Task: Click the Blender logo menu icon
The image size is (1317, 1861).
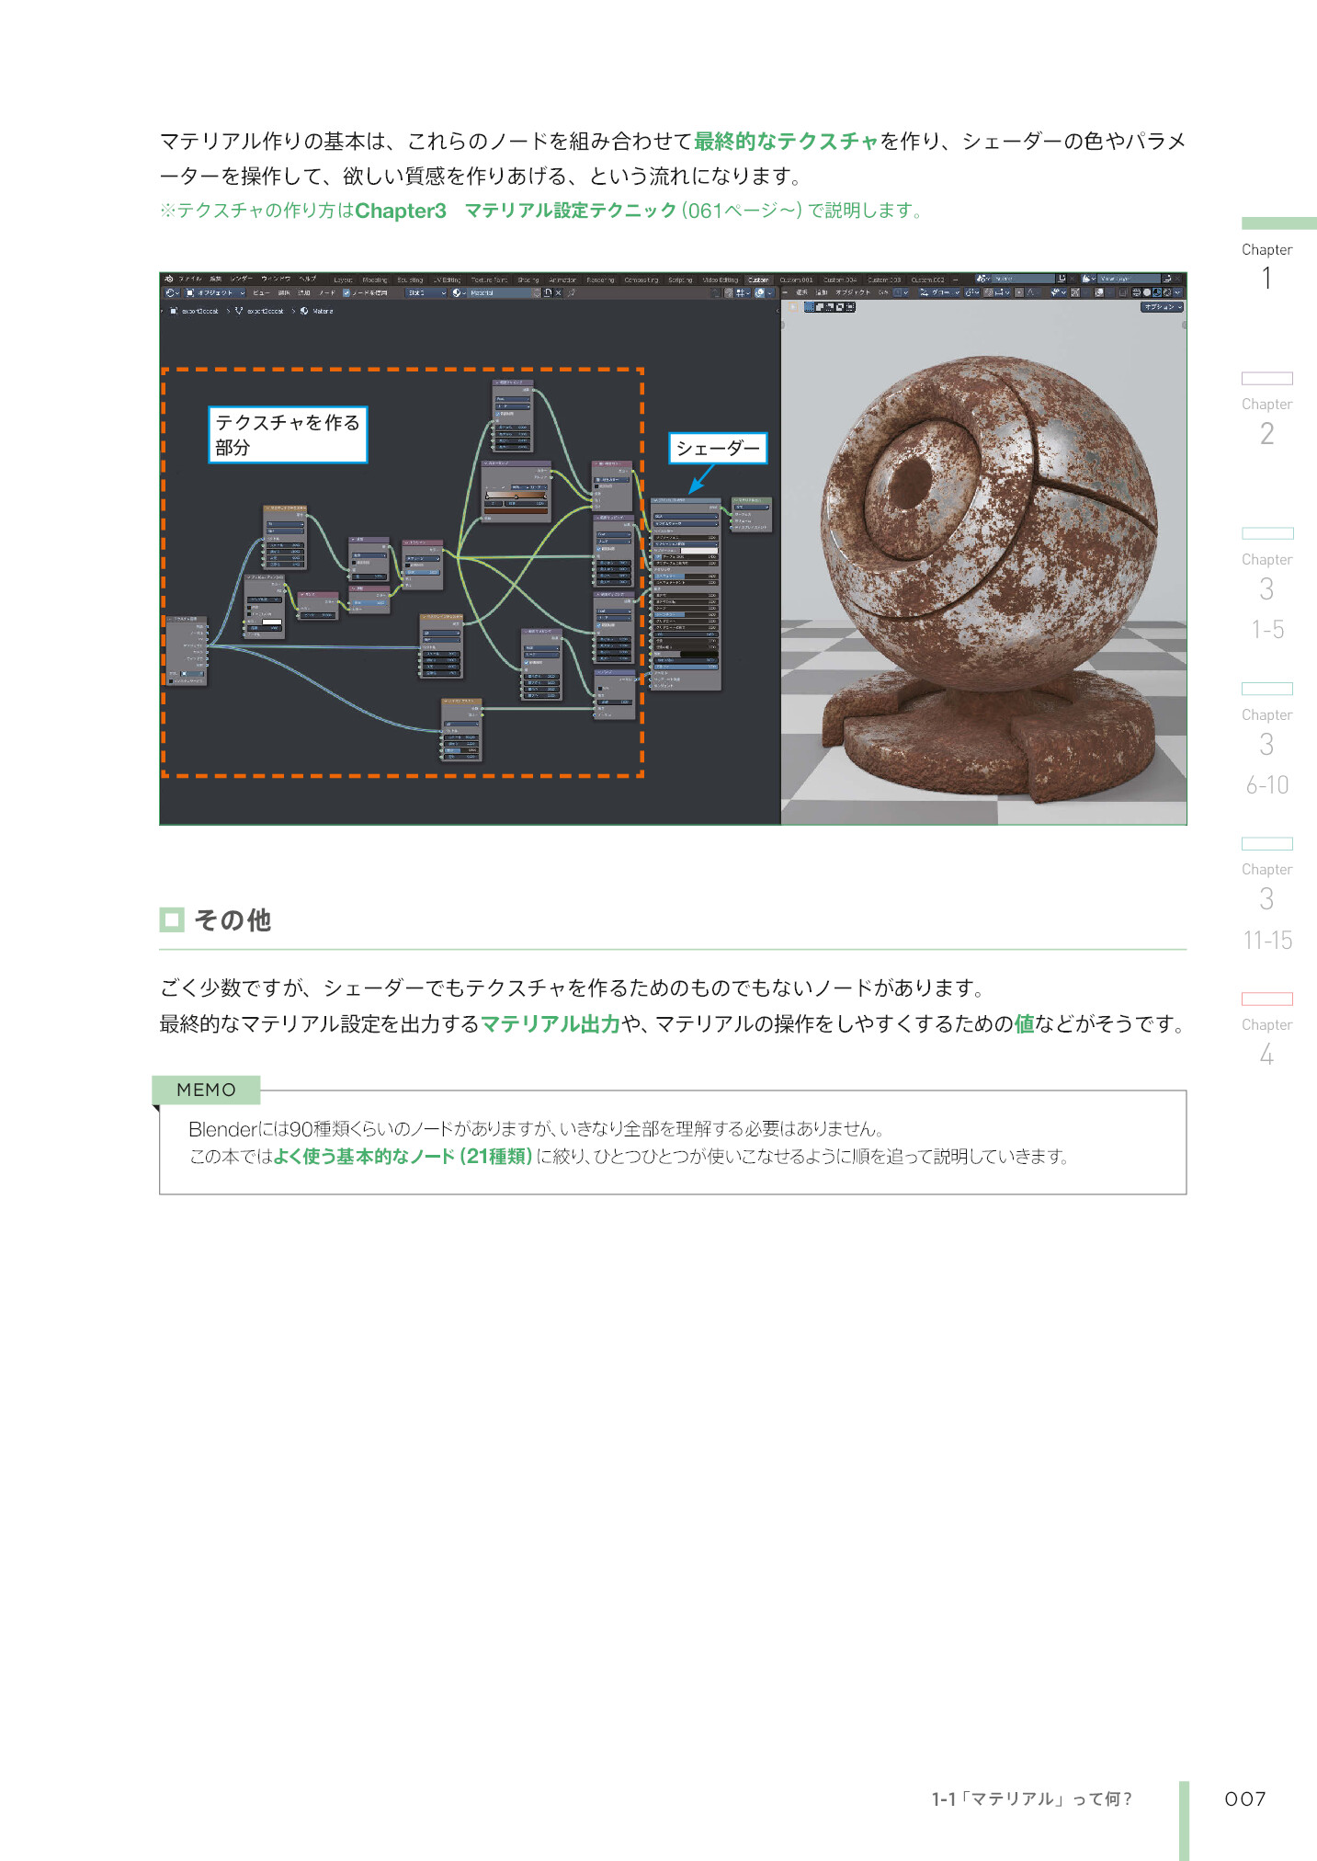Action: (x=170, y=279)
